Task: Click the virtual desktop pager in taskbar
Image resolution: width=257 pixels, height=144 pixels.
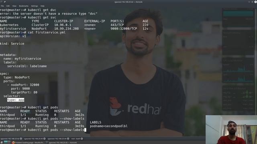Action: pos(7,142)
